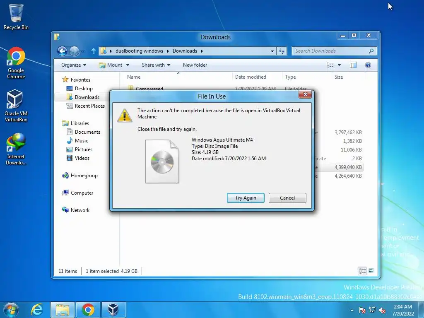The image size is (424, 318).
Task: Select Homegroup in navigation pane
Action: 84,176
